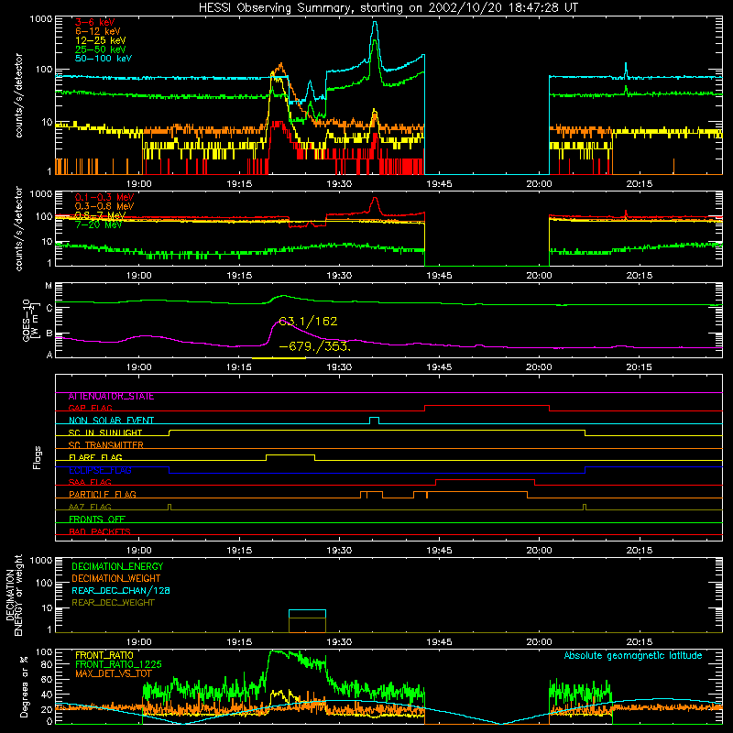Screen dimensions: 733x733
Task: Click the 19:45 tick under the top panel
Action: pyautogui.click(x=439, y=184)
